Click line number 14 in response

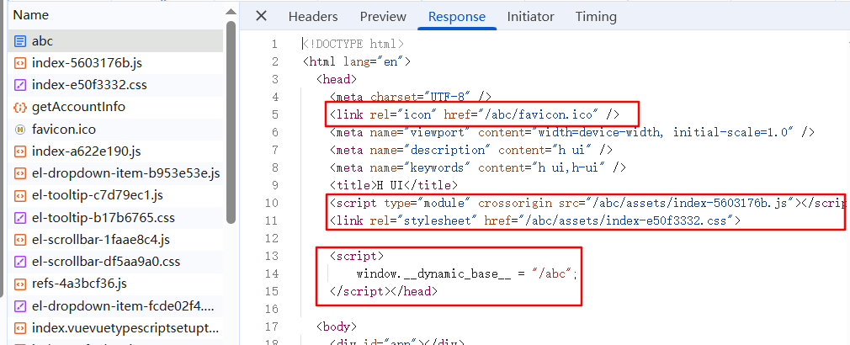(x=272, y=274)
